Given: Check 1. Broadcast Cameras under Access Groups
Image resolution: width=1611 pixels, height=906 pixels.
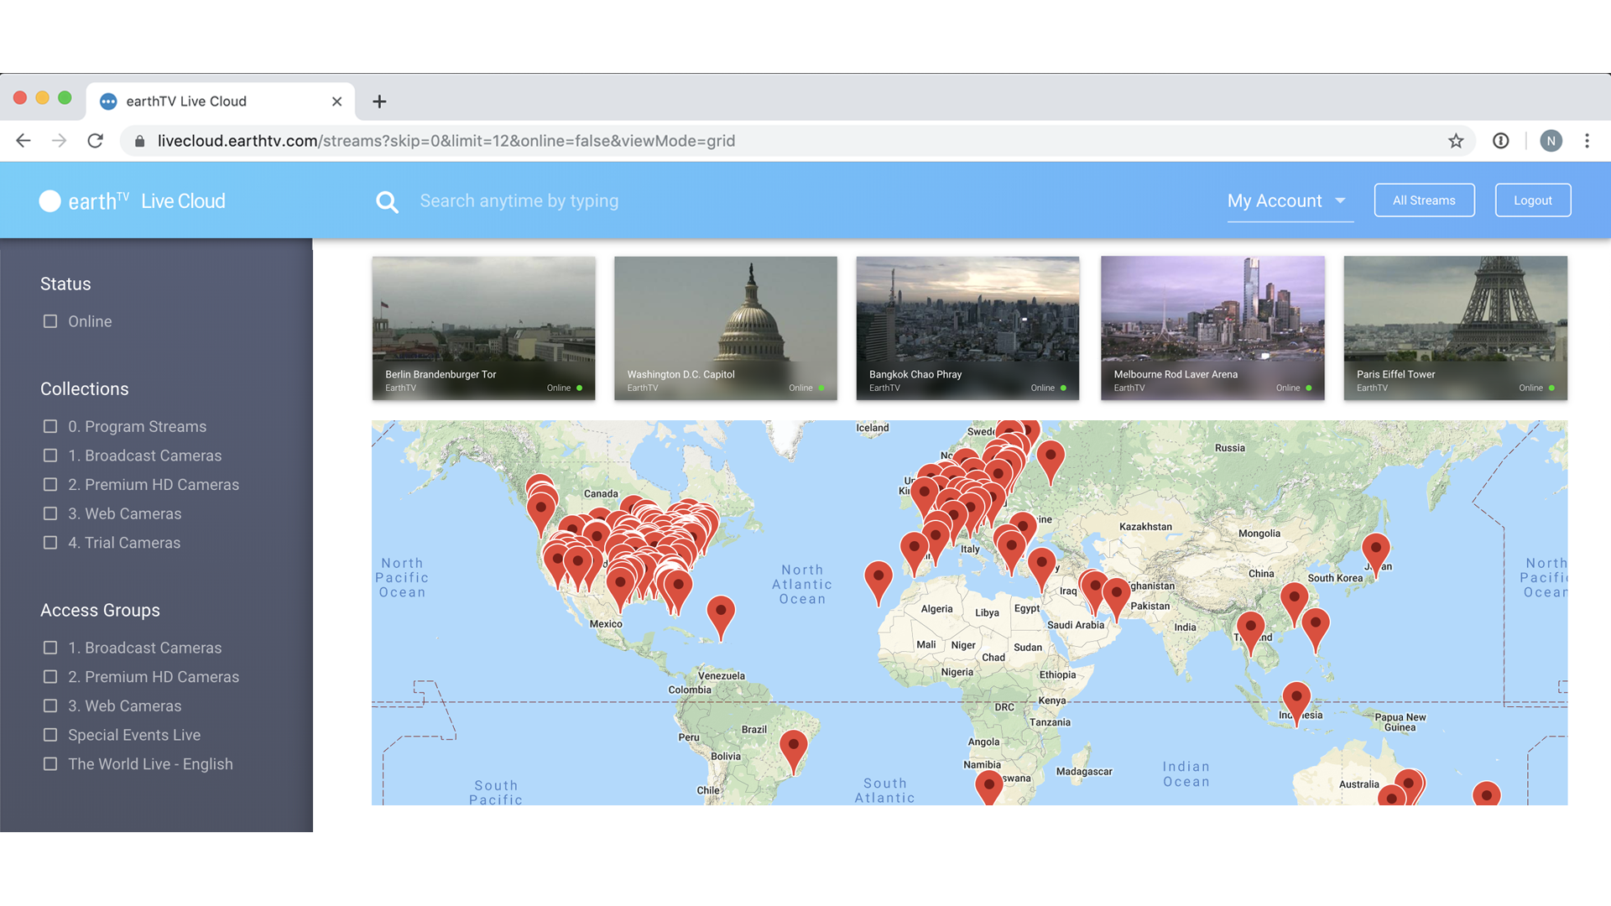Looking at the screenshot, I should coord(50,648).
